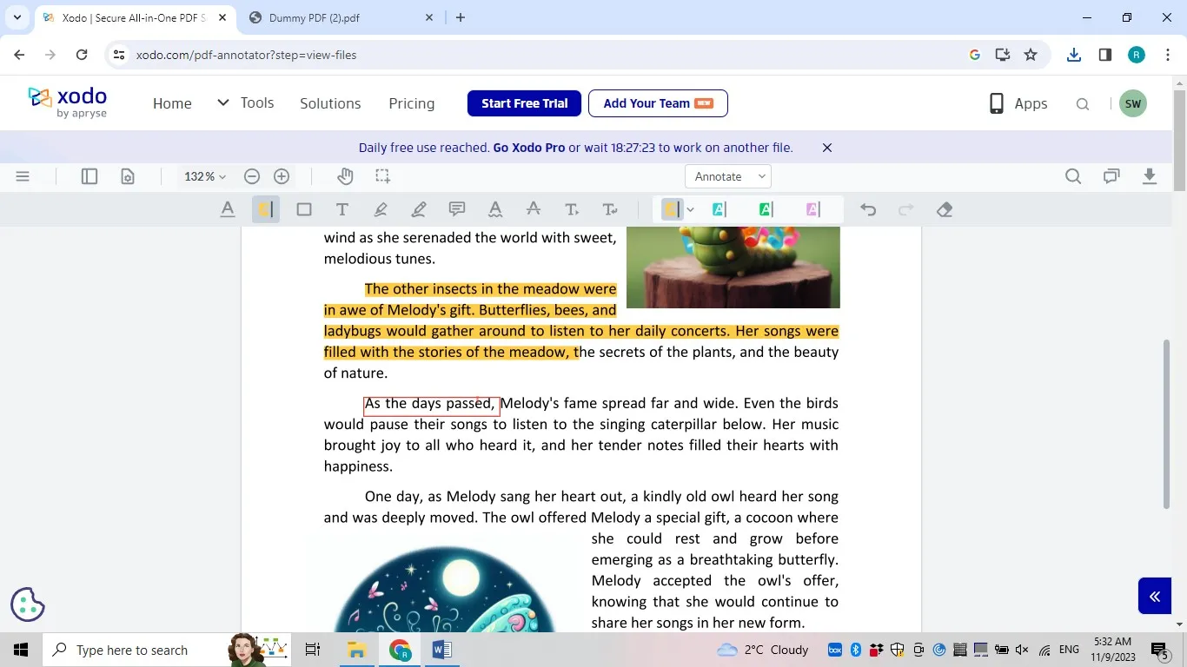Open the Tools menu in the navbar

click(x=257, y=103)
